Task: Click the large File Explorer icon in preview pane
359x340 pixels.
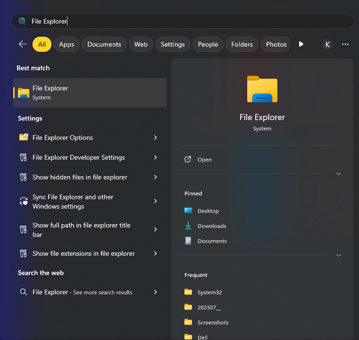Action: pyautogui.click(x=262, y=89)
